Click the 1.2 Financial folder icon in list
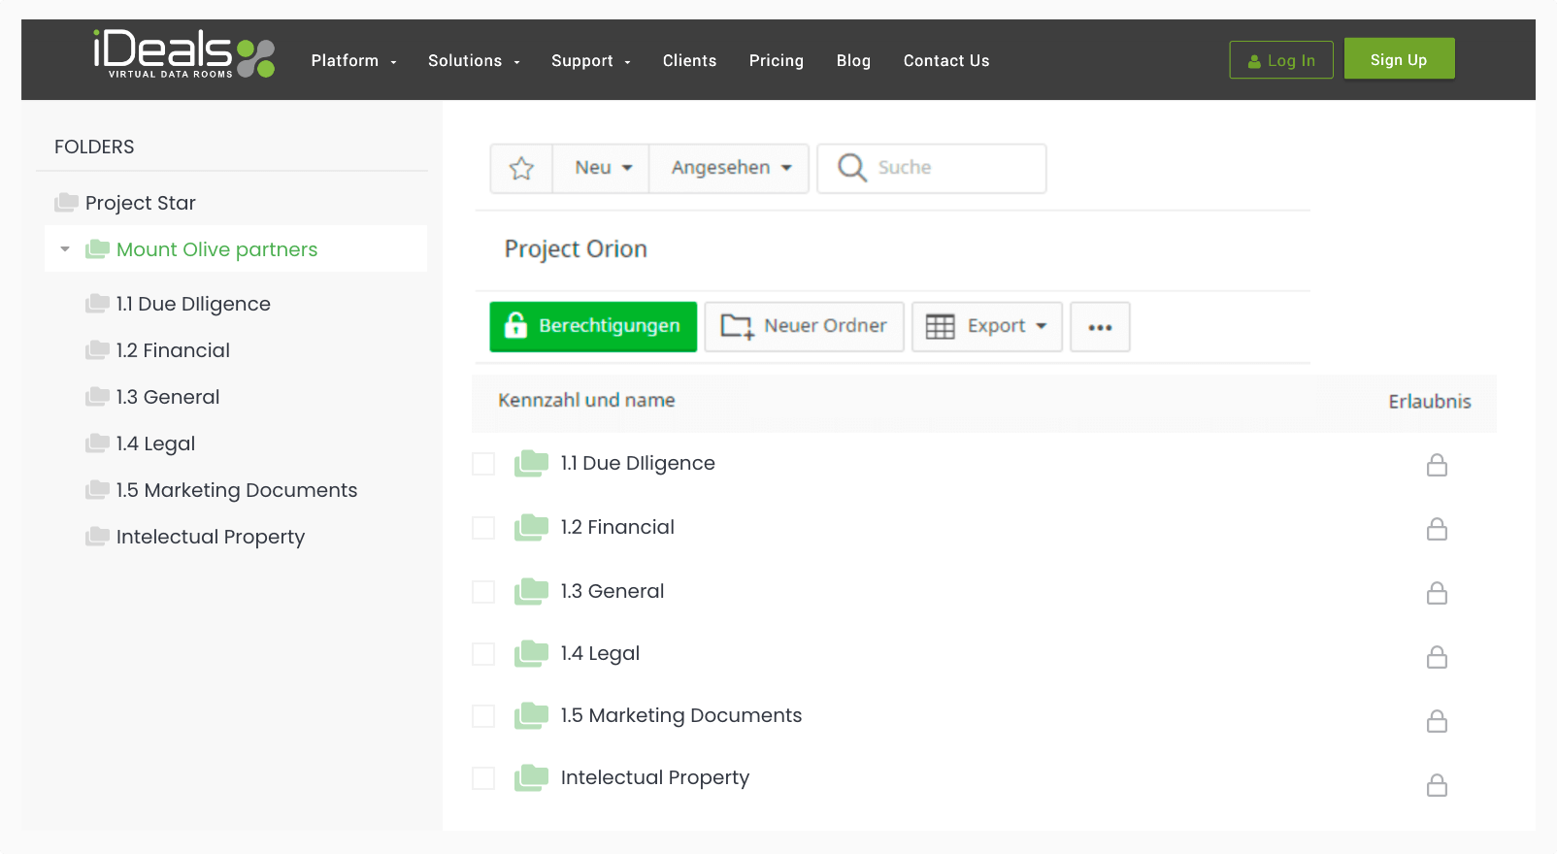The height and width of the screenshot is (854, 1557). click(531, 528)
